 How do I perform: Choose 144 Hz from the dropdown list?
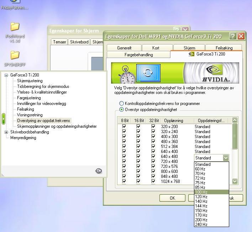[x=211, y=206]
